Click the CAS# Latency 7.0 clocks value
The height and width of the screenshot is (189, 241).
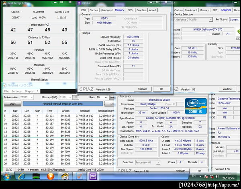click(x=133, y=45)
